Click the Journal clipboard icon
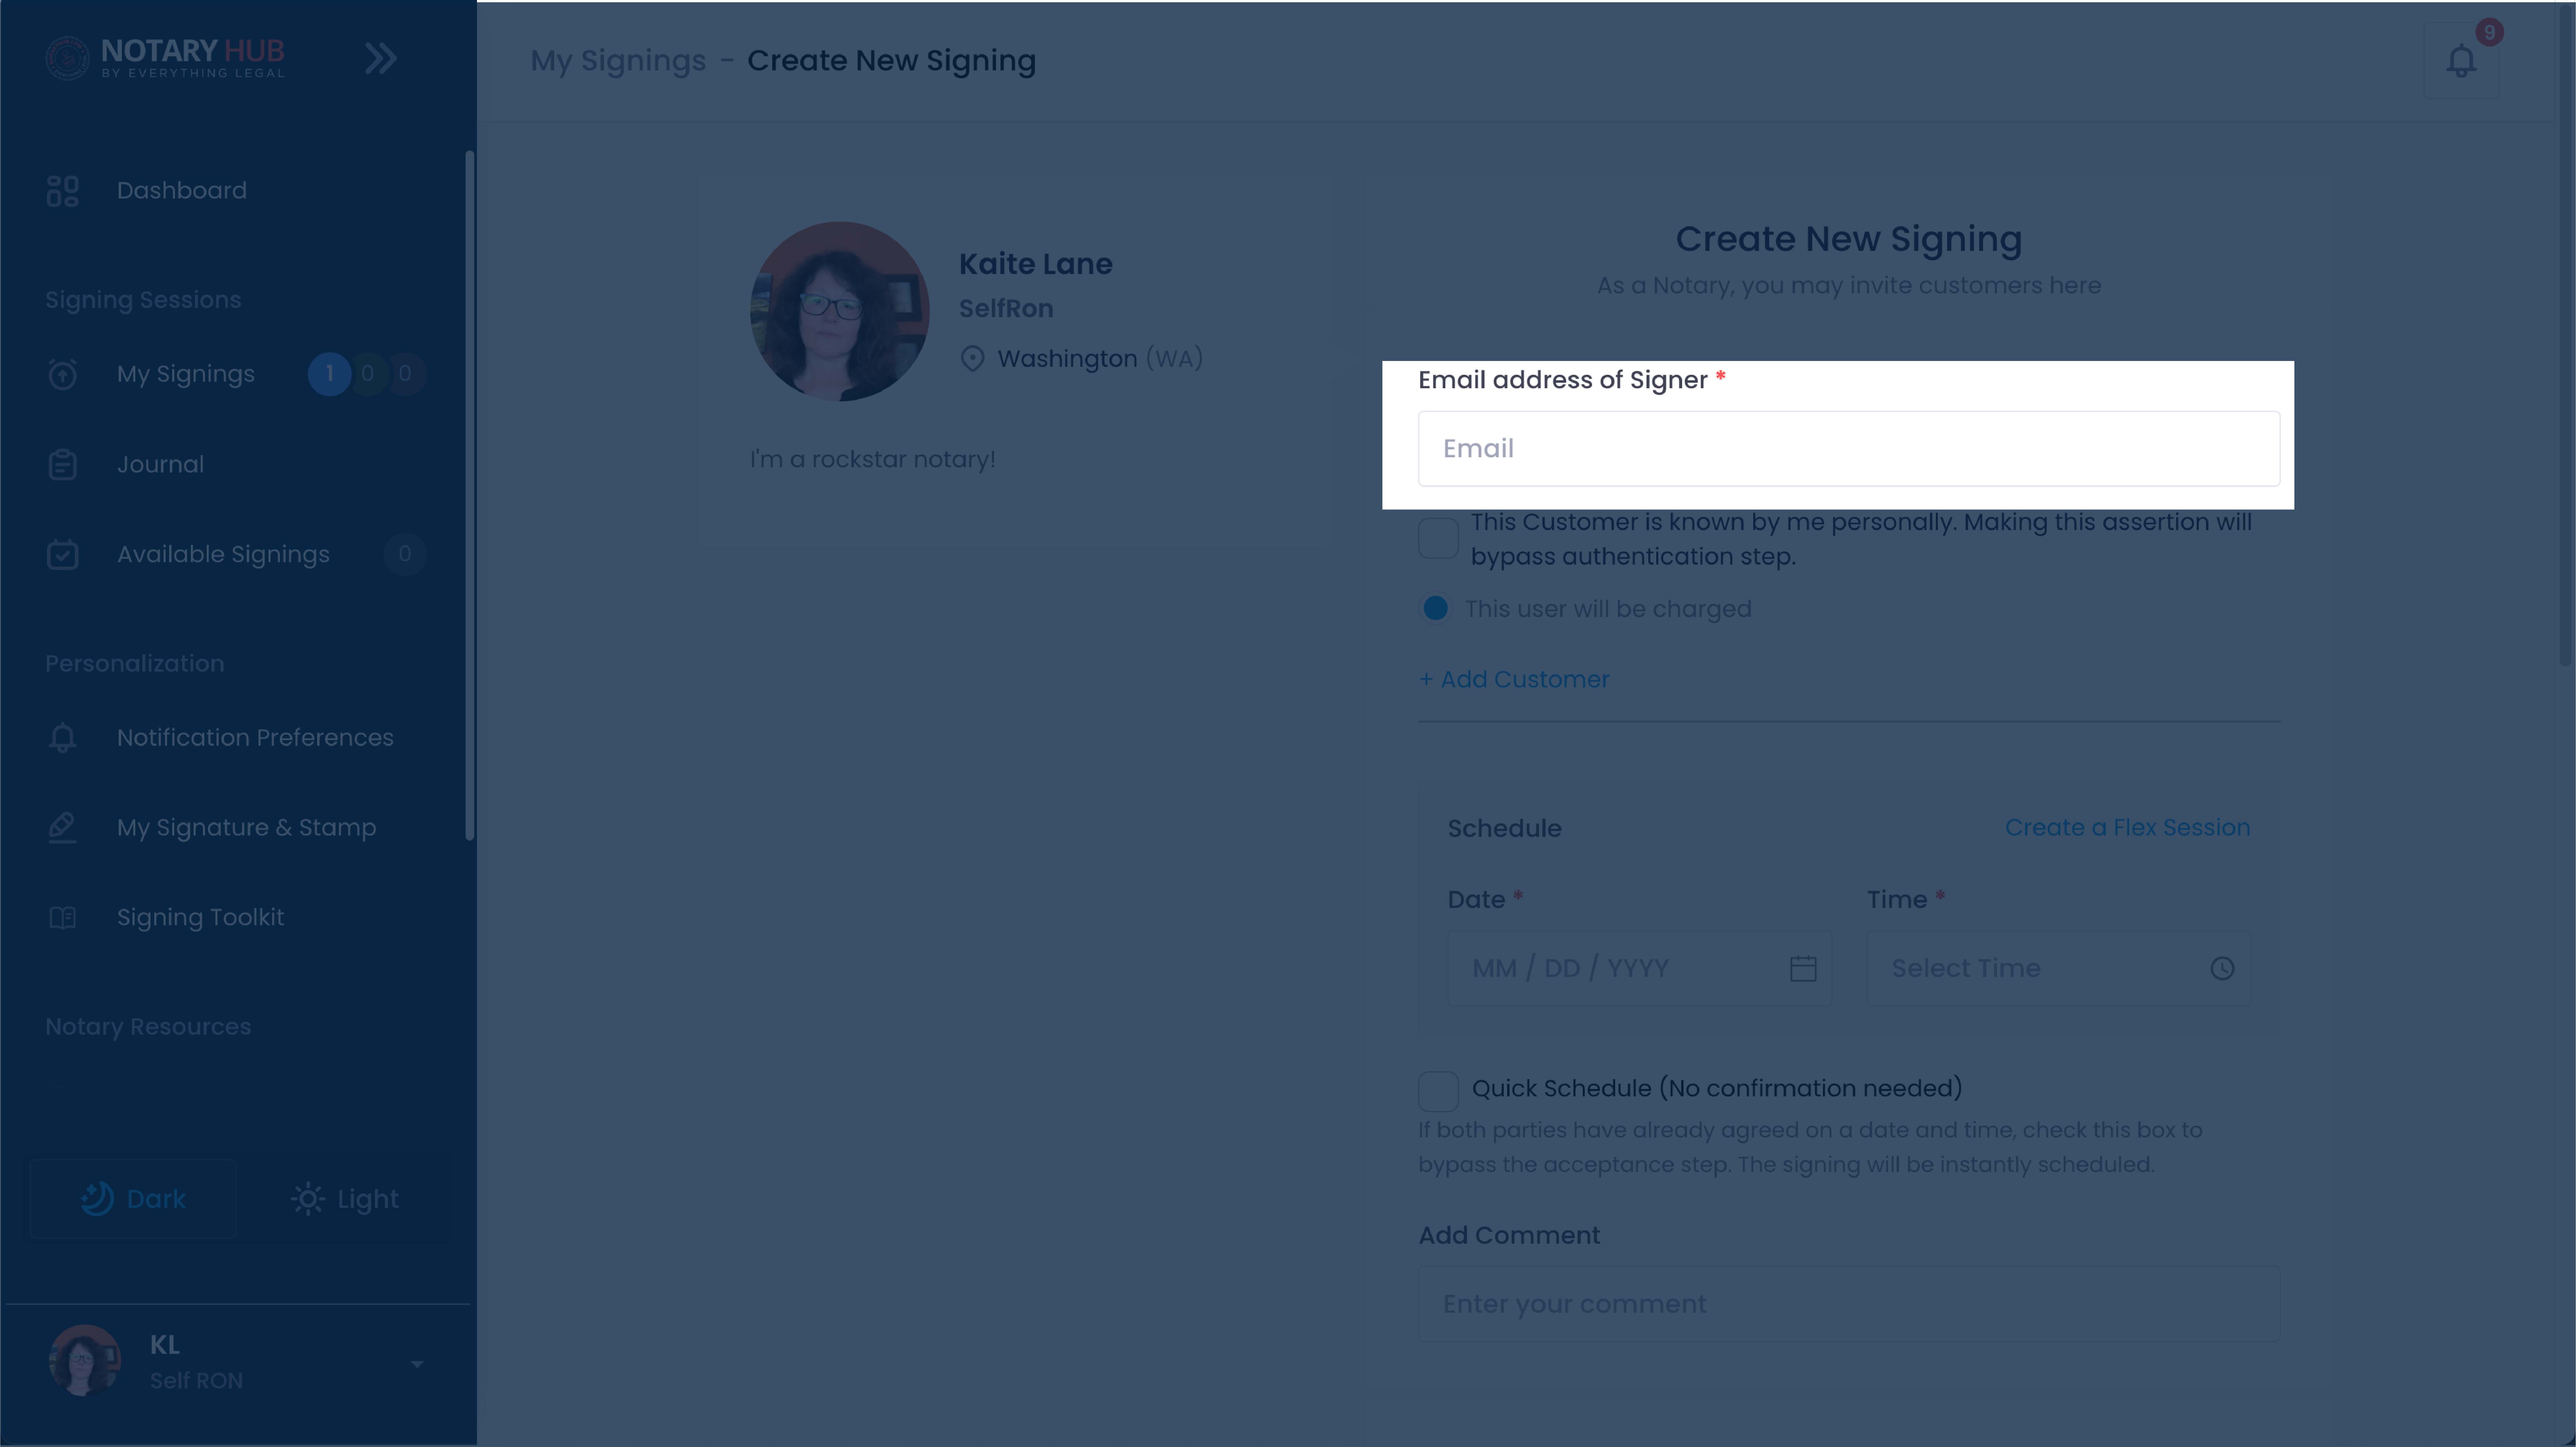2576x1447 pixels. coord(62,465)
